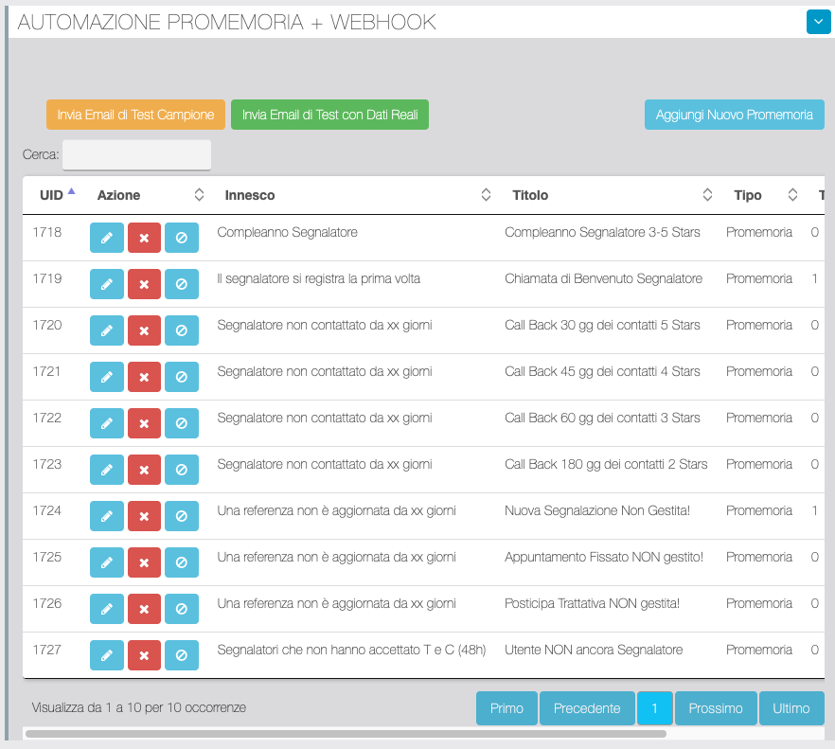
Task: Toggle disable on UID 1725 row
Action: pos(182,563)
